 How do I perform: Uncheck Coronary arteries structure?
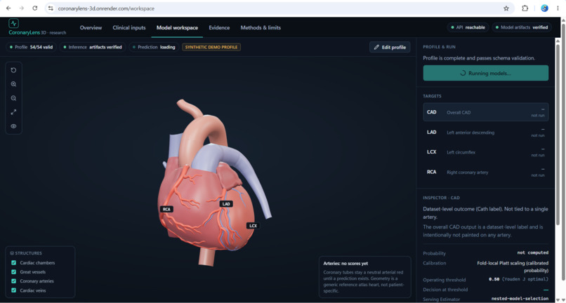pos(14,281)
